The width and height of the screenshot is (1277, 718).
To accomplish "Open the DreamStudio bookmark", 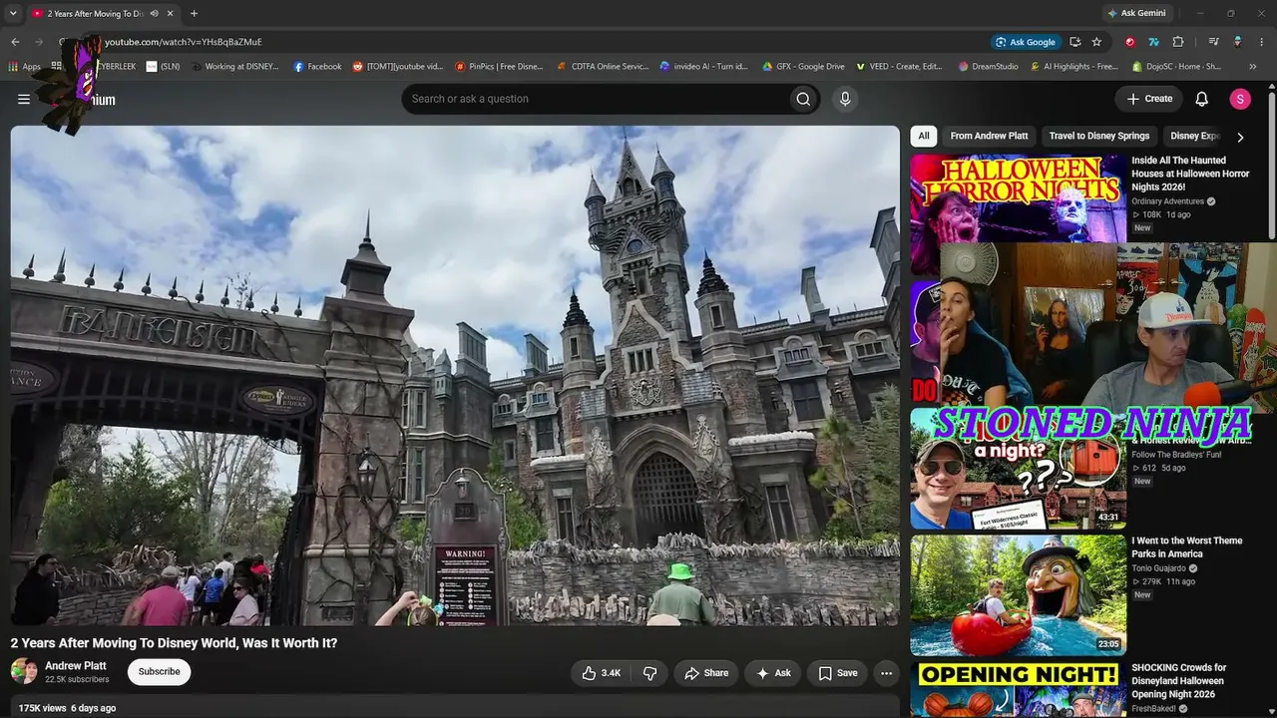I will point(988,67).
